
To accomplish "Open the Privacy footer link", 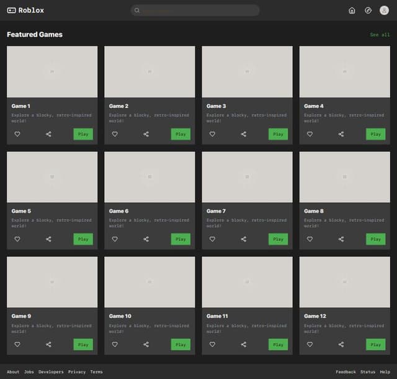I will [77, 372].
